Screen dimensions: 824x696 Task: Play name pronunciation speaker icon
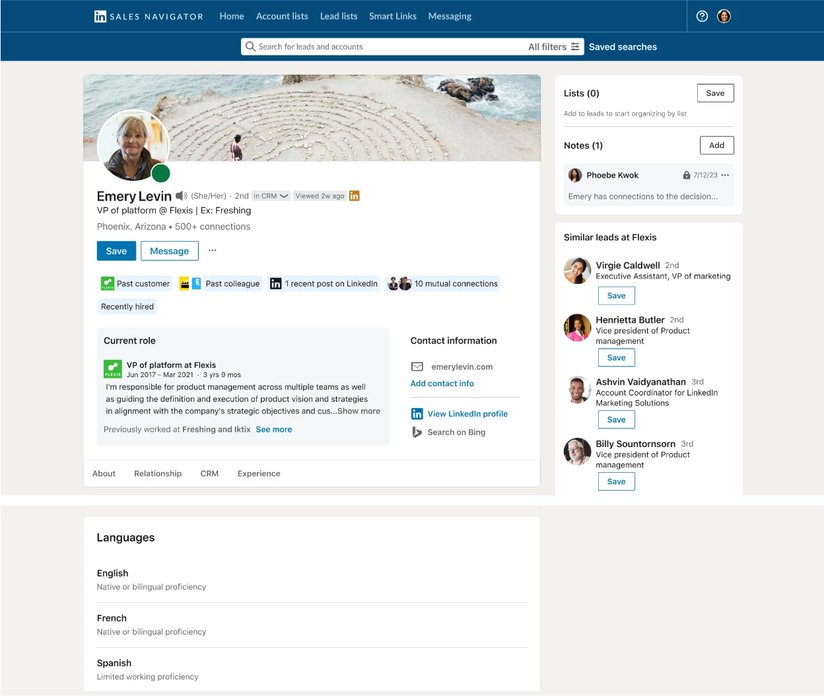181,196
